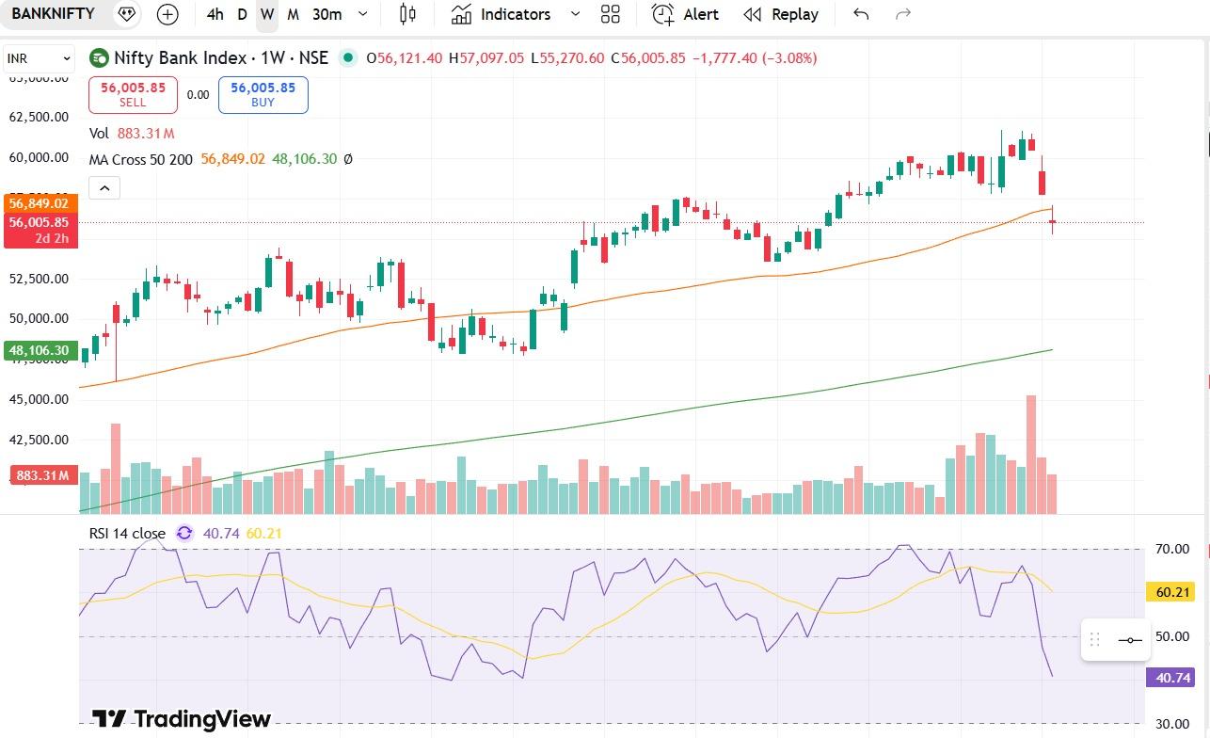The width and height of the screenshot is (1210, 738).
Task: Open the candlestick chart type selector
Action: [x=407, y=14]
